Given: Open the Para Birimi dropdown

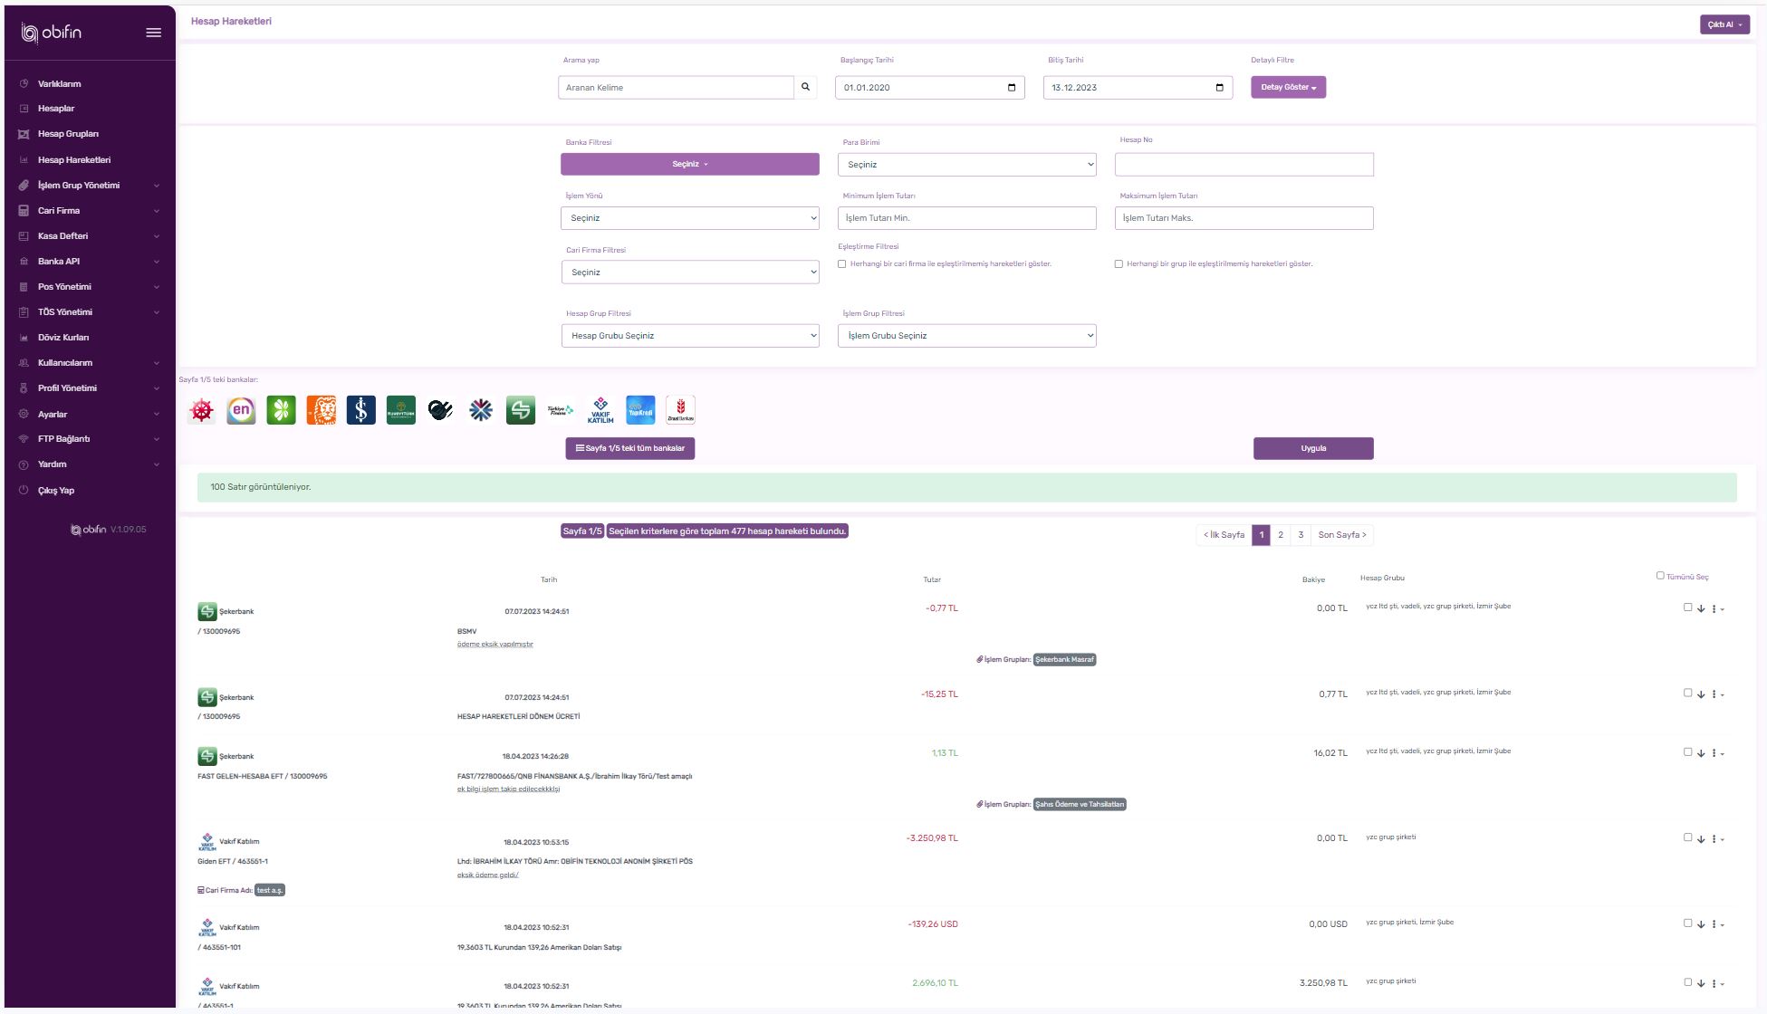Looking at the screenshot, I should (x=966, y=165).
